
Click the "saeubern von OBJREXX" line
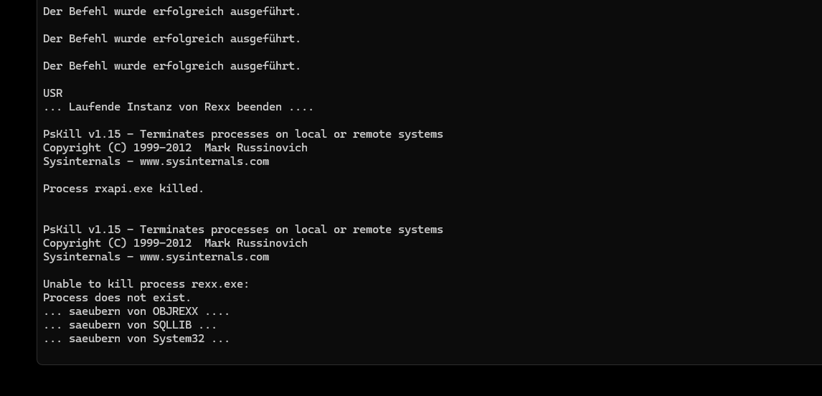pyautogui.click(x=136, y=311)
